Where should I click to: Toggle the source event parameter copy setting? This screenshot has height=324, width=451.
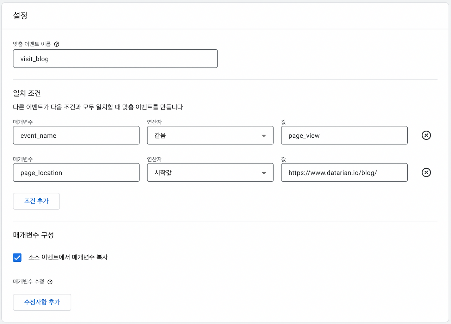17,257
